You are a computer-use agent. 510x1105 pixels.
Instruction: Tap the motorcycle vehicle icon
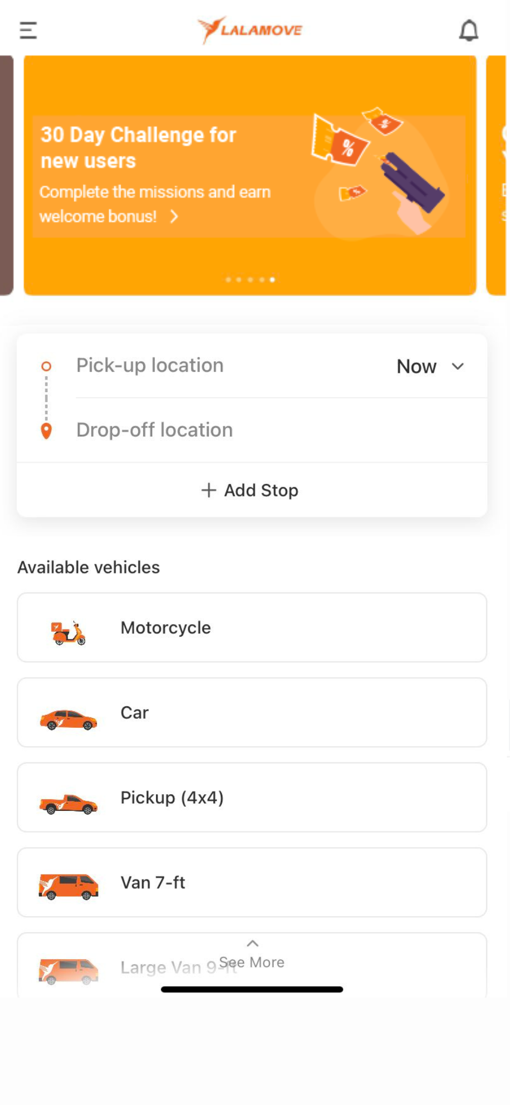pos(69,633)
